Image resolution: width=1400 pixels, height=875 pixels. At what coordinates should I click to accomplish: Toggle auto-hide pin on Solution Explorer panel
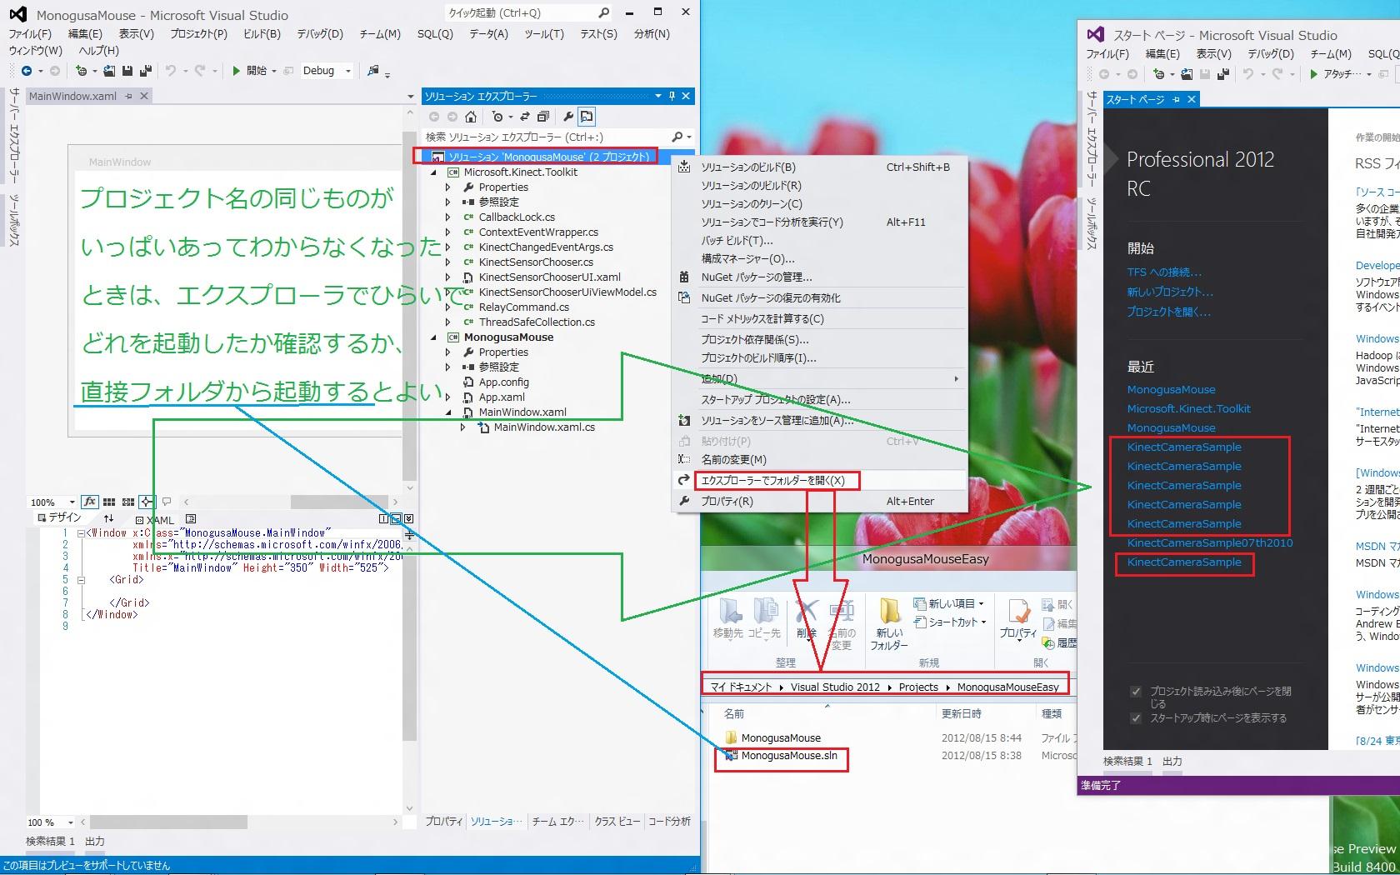coord(672,96)
